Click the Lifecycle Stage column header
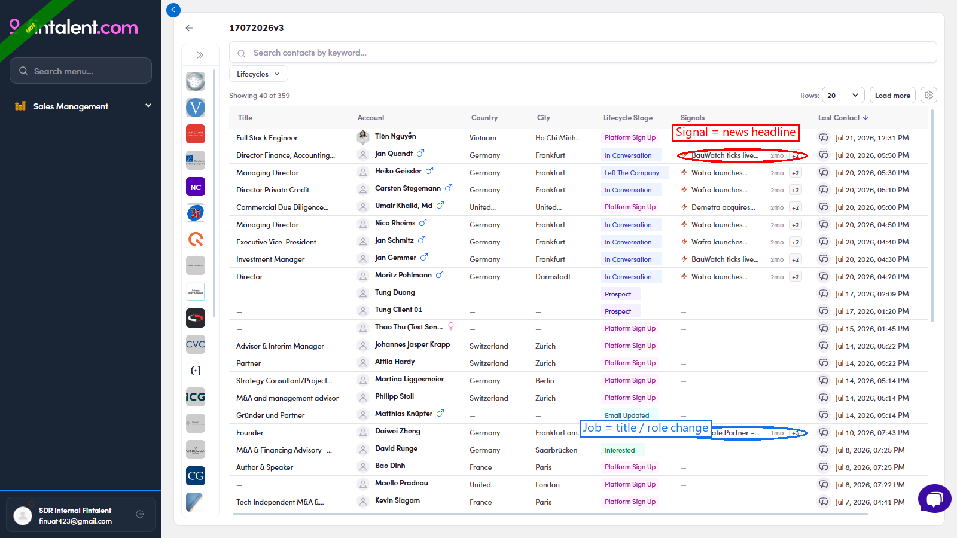Screen dimensions: 957x538 pos(627,118)
